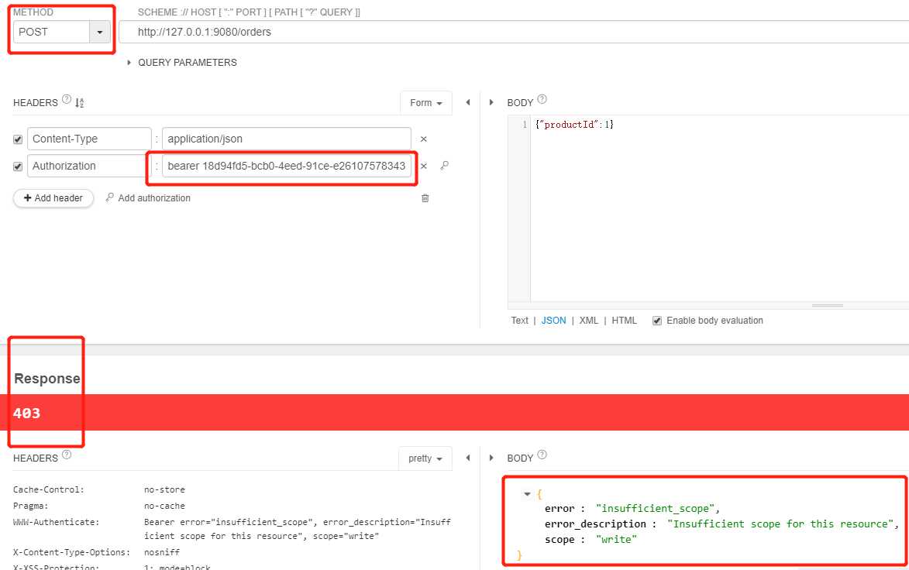The image size is (909, 570).
Task: Select "Insufficient scope for this resource" in response body
Action: tap(780, 524)
